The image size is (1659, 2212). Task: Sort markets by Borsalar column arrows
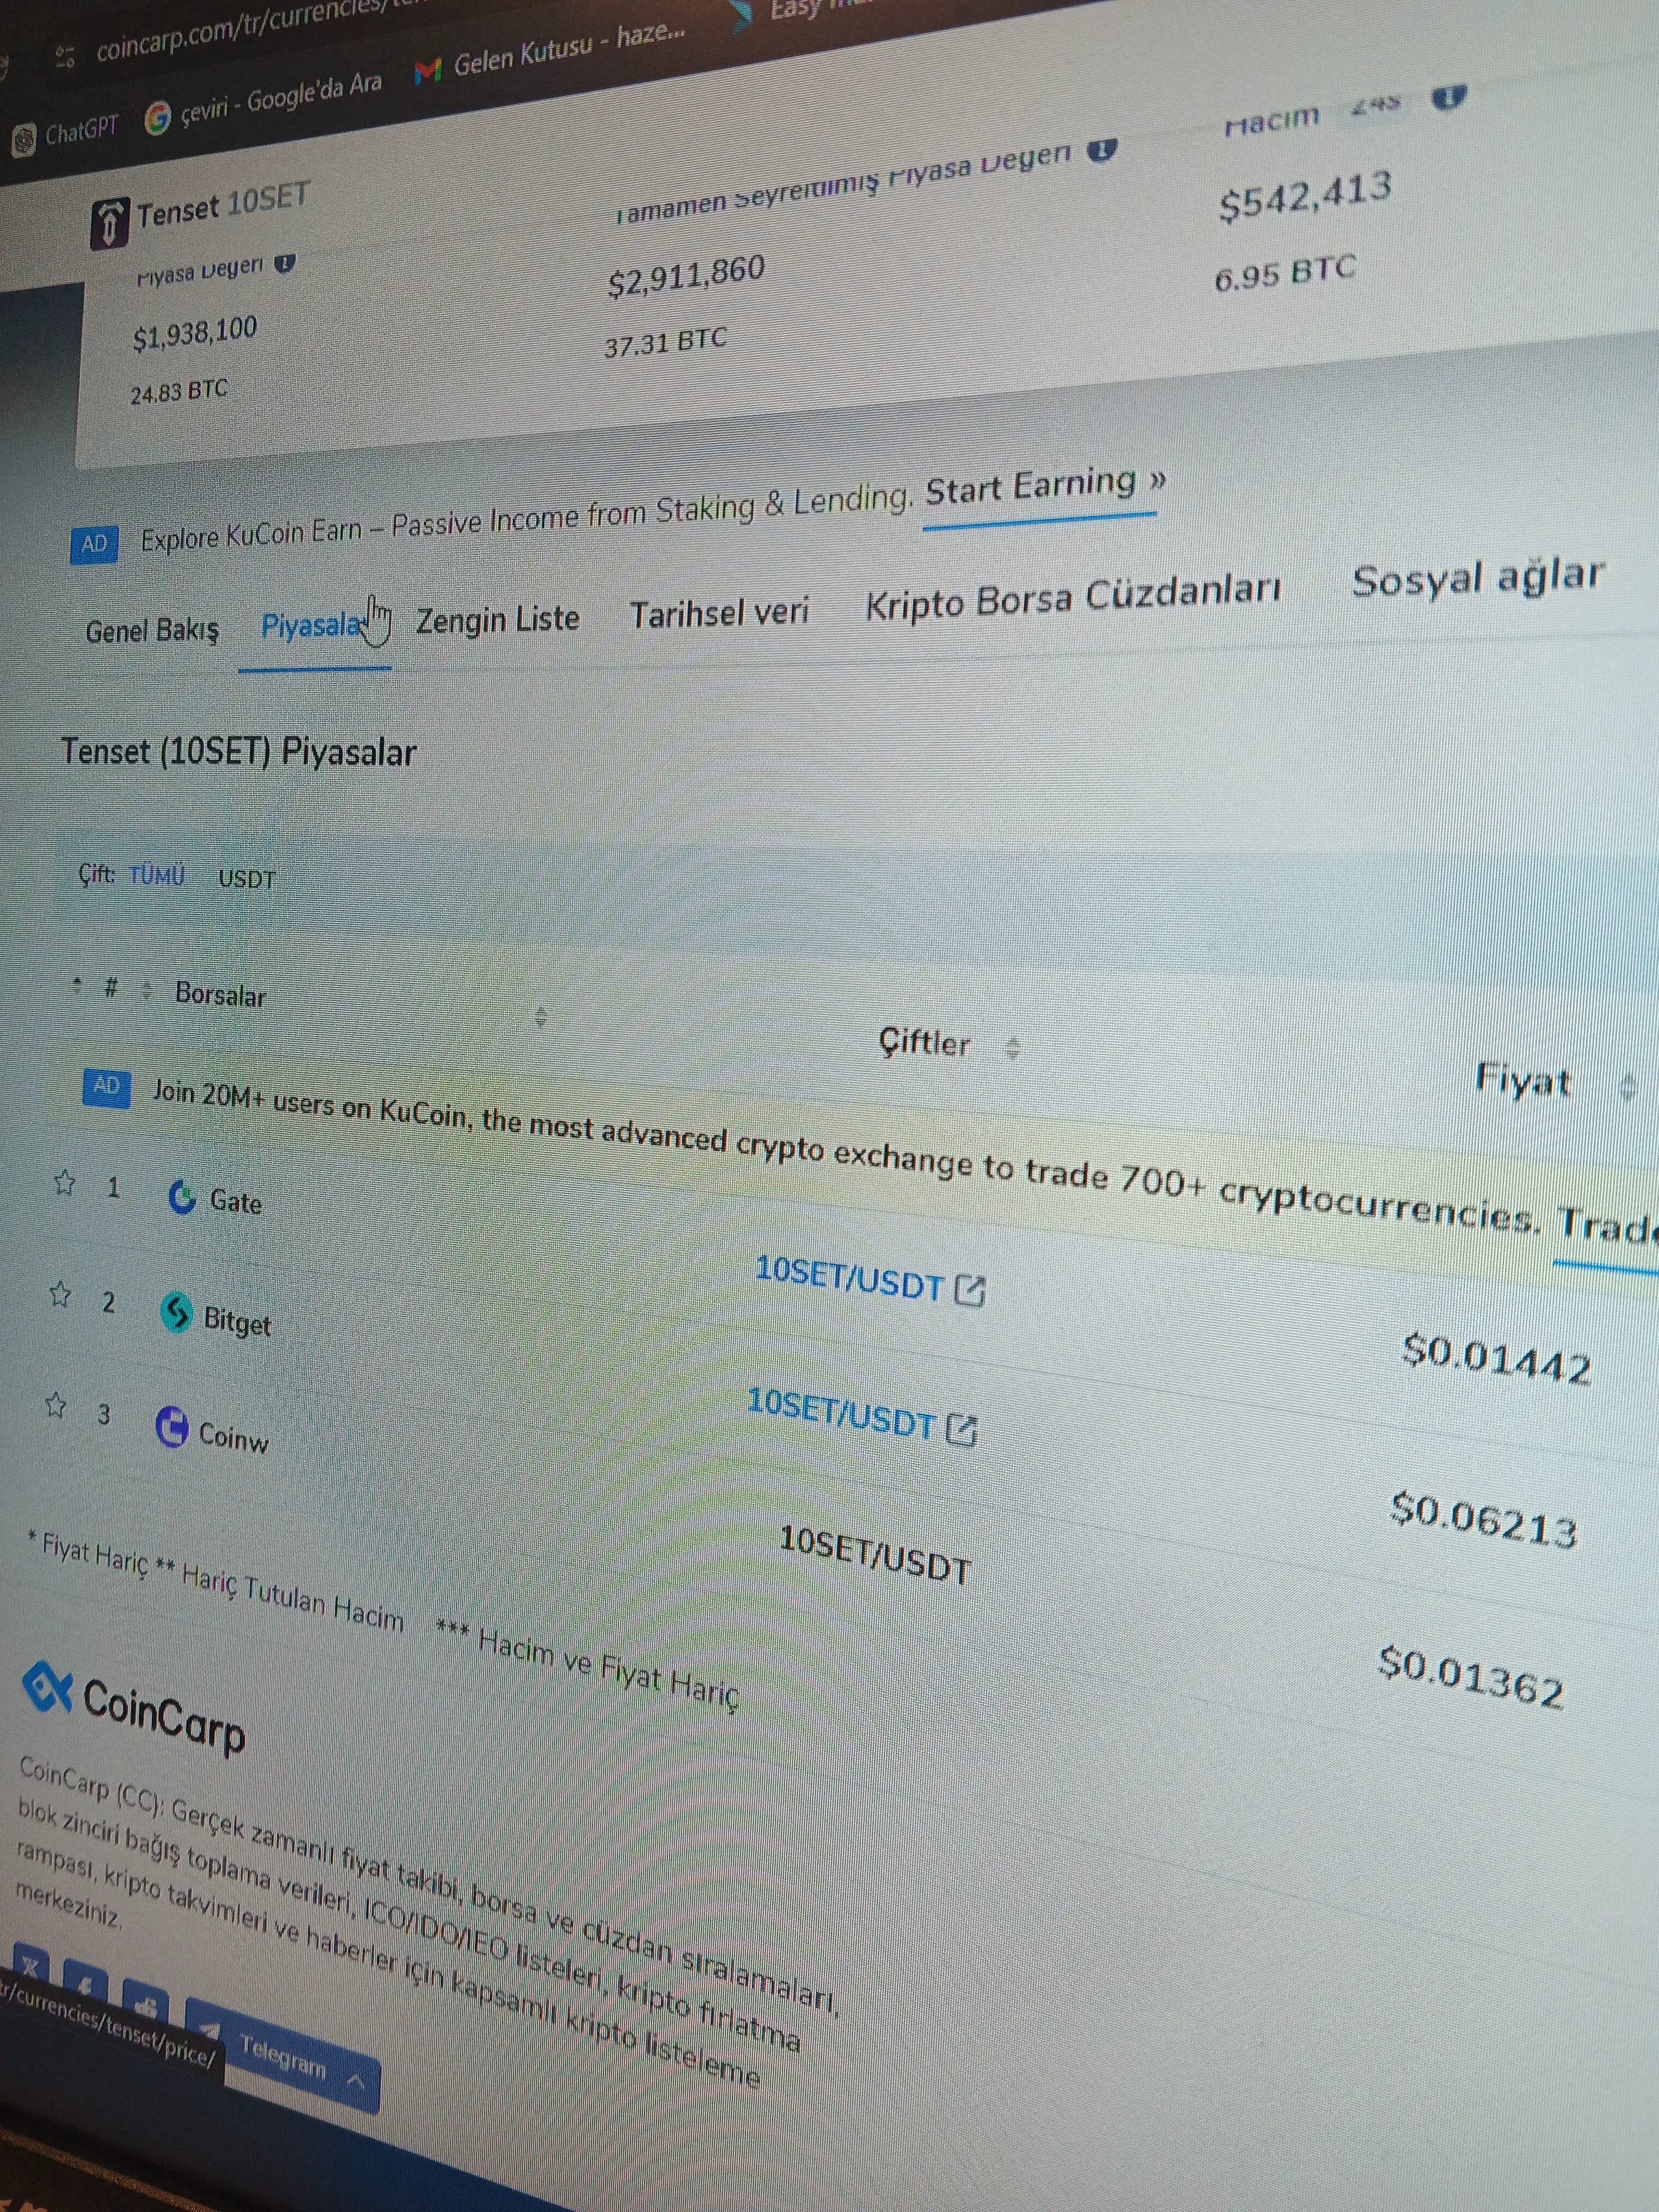pos(541,1018)
